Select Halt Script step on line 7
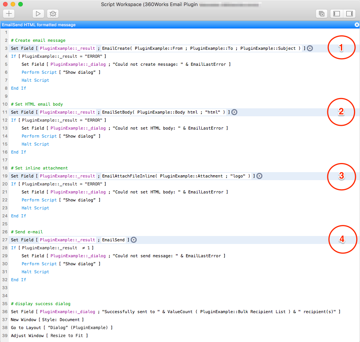The image size is (360, 342). click(x=35, y=81)
